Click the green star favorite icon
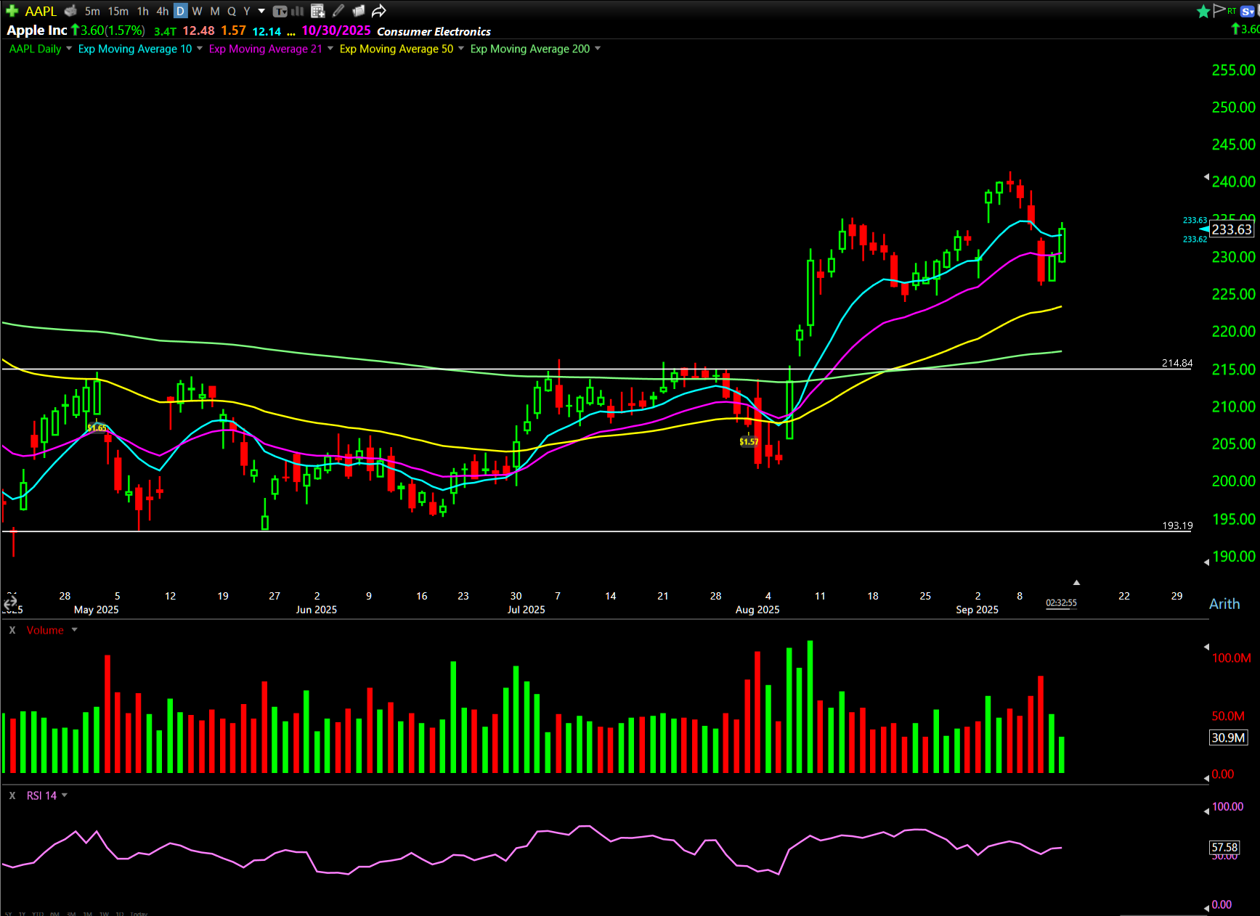 [x=1203, y=11]
